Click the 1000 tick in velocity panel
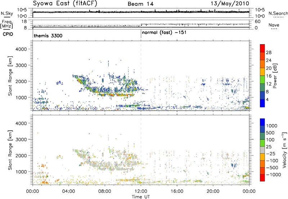Image resolution: width=288 pixels, height=199 pixels. [21, 172]
